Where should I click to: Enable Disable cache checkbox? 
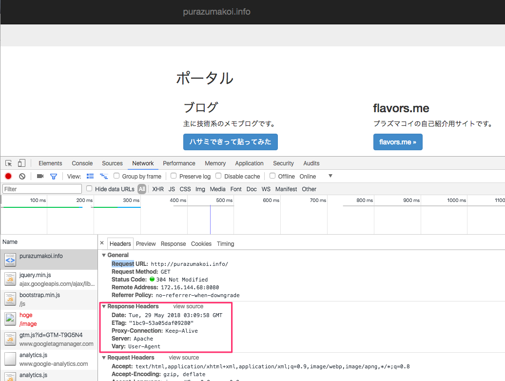tap(218, 176)
